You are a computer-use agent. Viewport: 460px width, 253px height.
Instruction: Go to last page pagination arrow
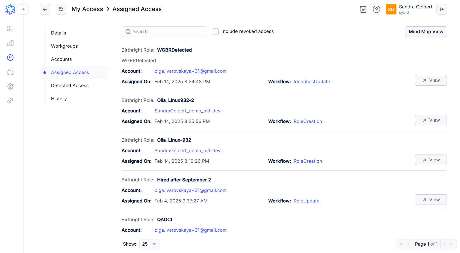(x=452, y=244)
